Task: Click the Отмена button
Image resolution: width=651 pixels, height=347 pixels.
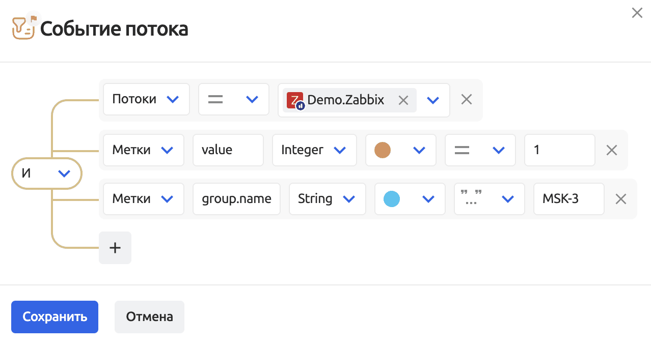Action: (x=149, y=317)
